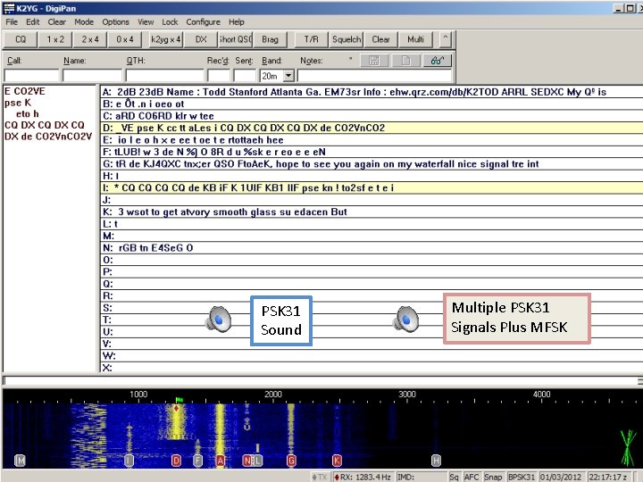643x482 pixels.
Task: Click the IMD readout in status bar
Action: point(421,477)
